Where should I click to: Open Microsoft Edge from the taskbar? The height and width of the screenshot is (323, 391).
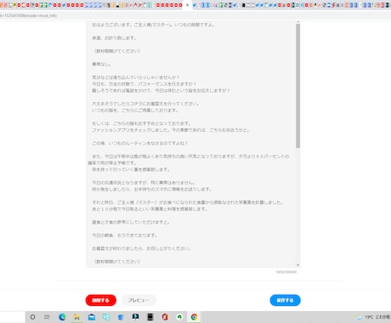[62, 317]
